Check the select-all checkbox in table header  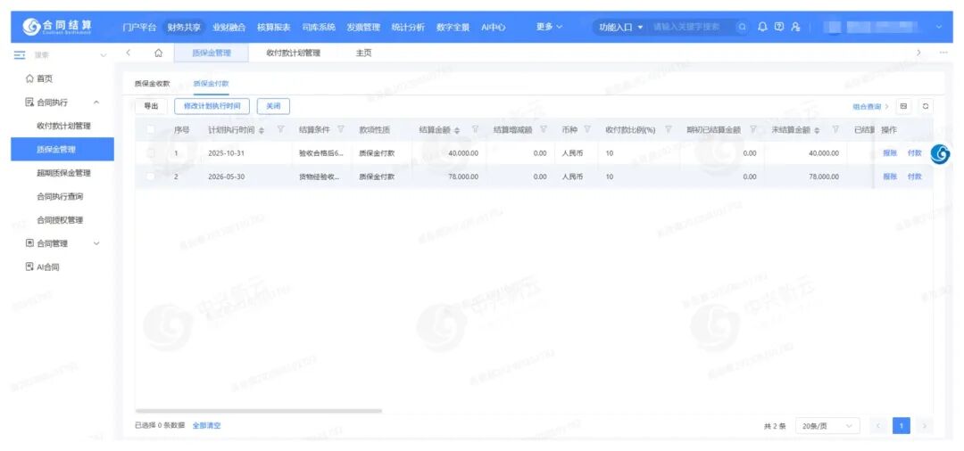coord(151,130)
